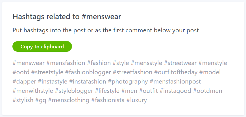The width and height of the screenshot is (246, 117).
Task: Click the #mensfashion hashtag
Action: [x=66, y=63]
